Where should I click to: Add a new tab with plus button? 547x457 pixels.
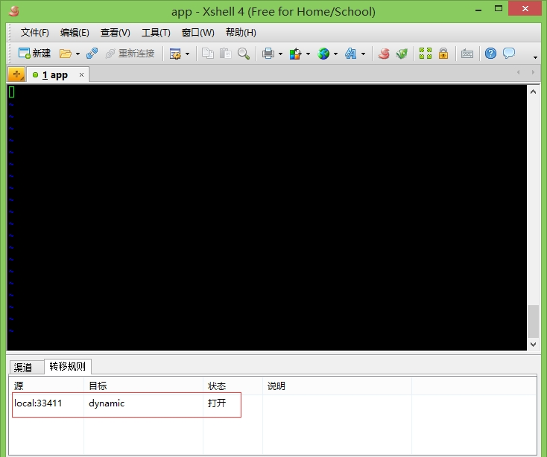[16, 74]
